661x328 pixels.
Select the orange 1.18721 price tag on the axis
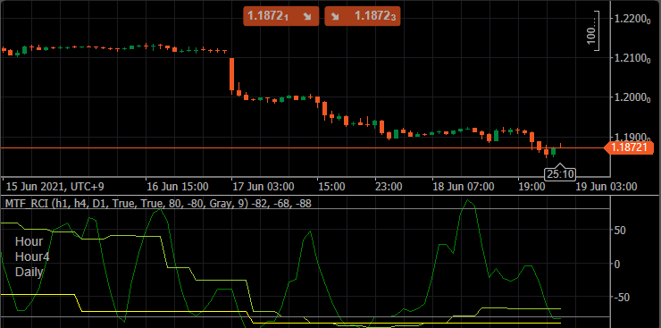click(x=629, y=147)
